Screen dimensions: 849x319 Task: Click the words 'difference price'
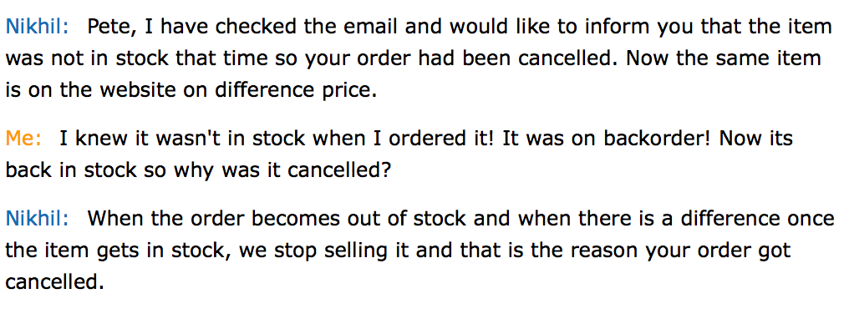pos(296,91)
